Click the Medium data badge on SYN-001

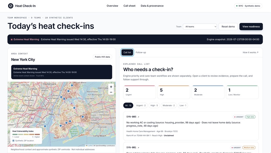249,148
